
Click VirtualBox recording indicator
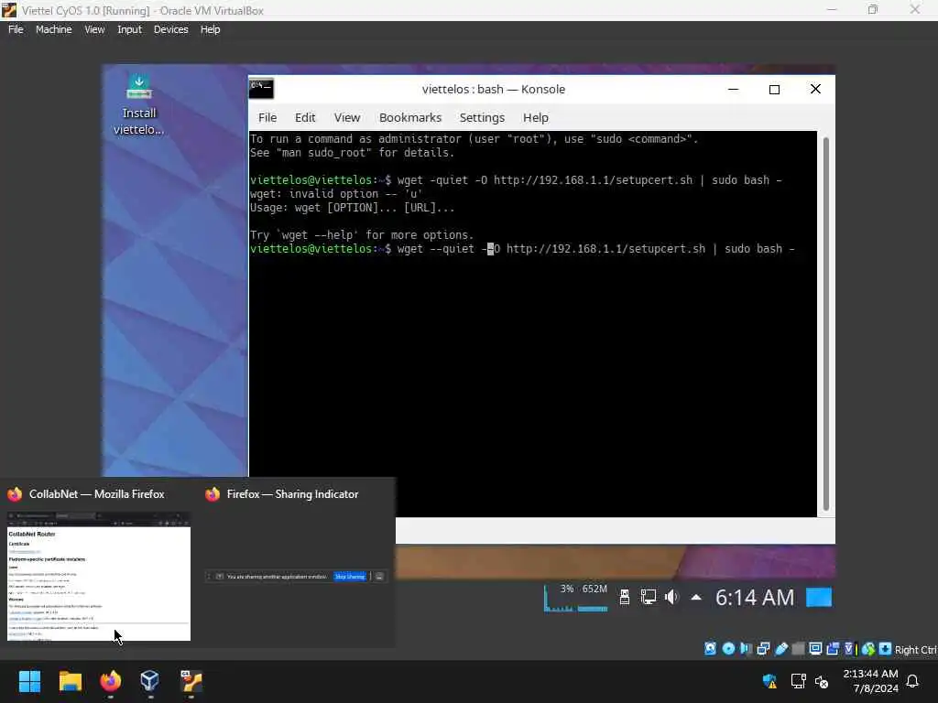833,649
